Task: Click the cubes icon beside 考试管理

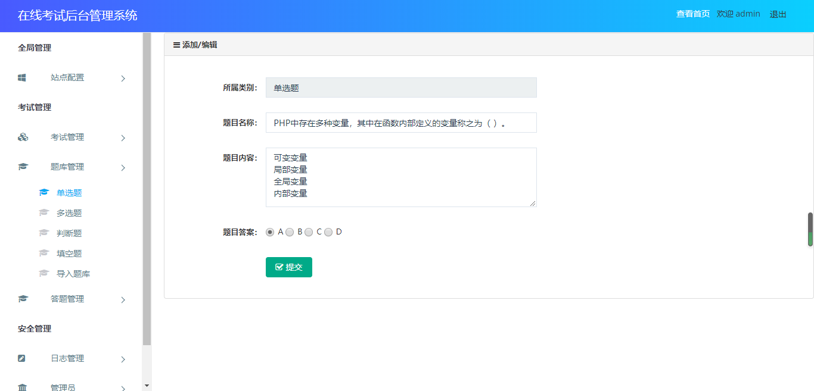Action: click(x=23, y=137)
